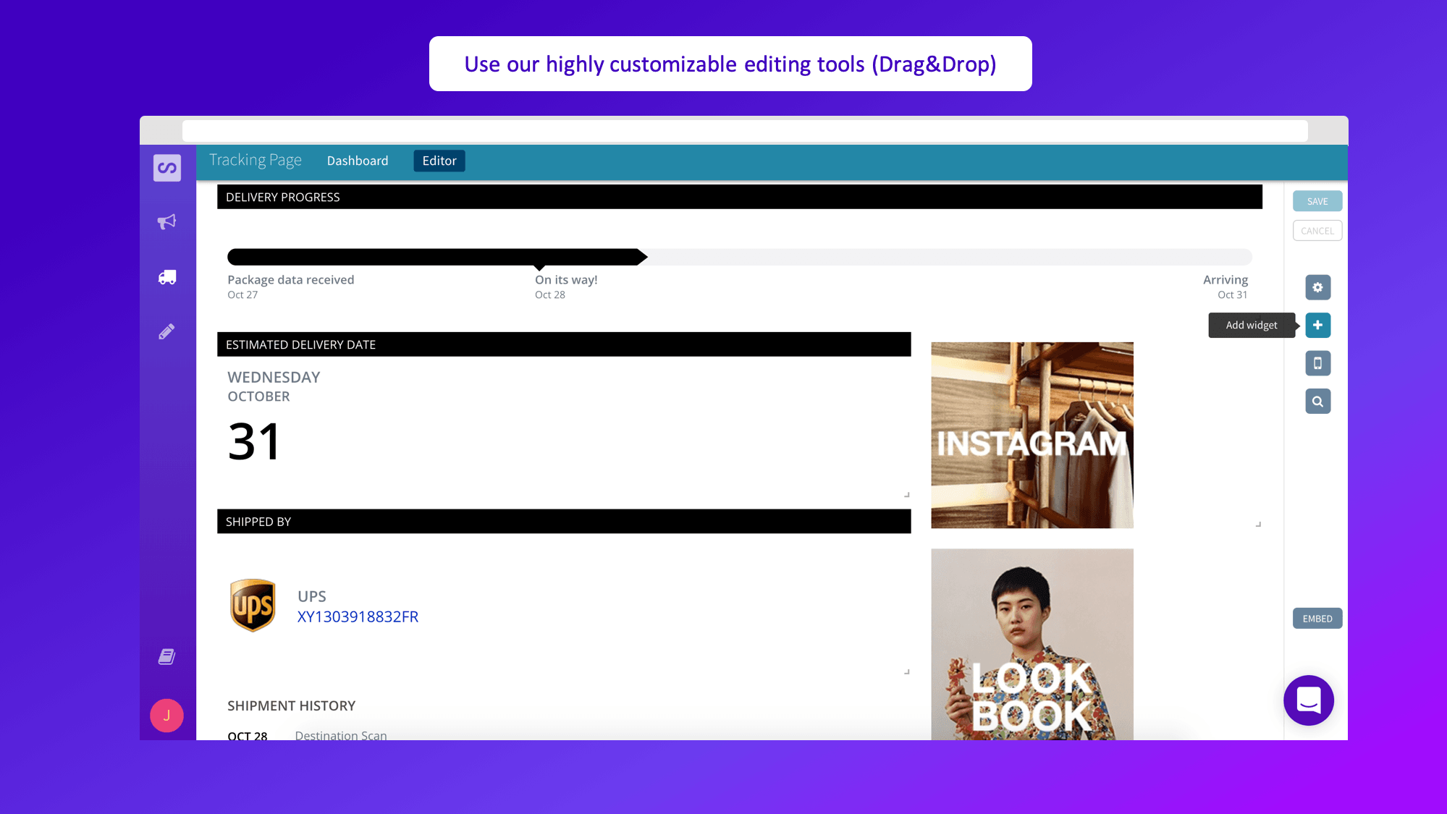1447x814 pixels.
Task: Click the megaphone/announcements icon in sidebar
Action: point(166,221)
